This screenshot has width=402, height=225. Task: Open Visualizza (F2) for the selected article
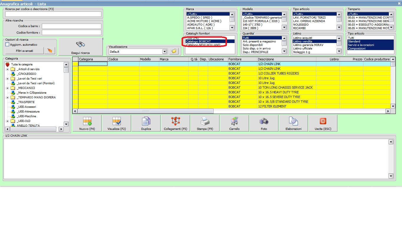117,123
